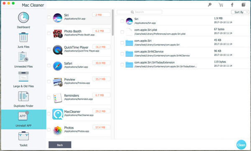This screenshot has height=151, width=251.
Task: Select Large & Old Files icon
Action: (23, 77)
